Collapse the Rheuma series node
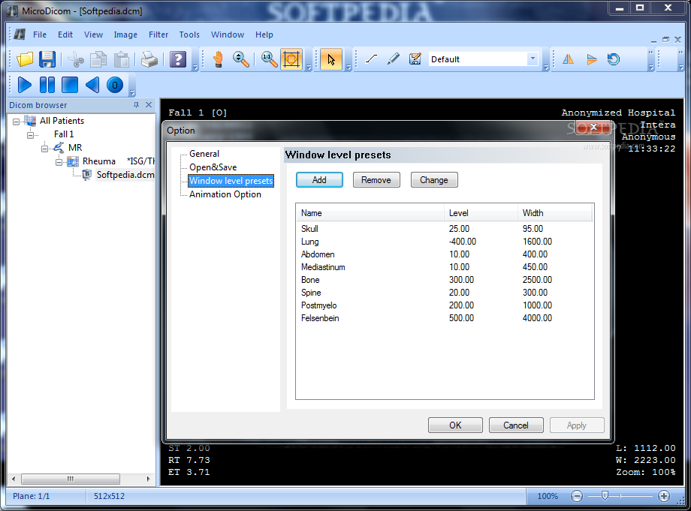The image size is (691, 511). (59, 162)
